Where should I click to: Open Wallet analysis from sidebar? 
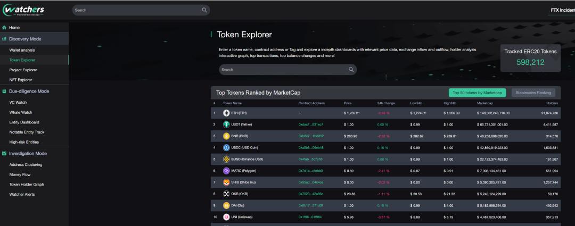(x=22, y=50)
